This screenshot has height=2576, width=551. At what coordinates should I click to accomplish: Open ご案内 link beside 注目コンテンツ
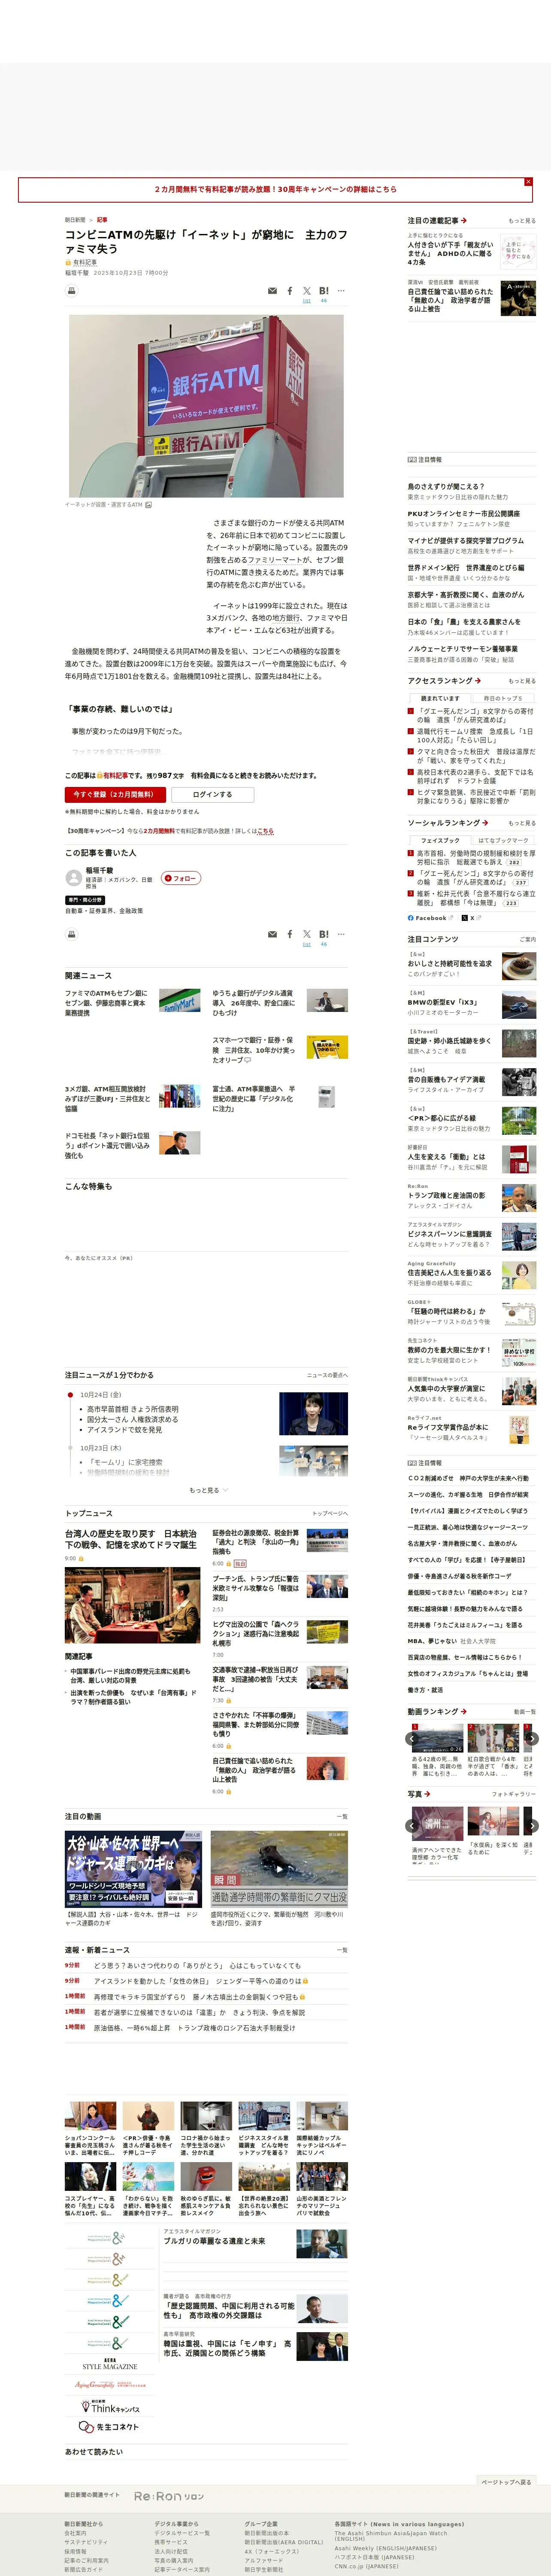[527, 939]
